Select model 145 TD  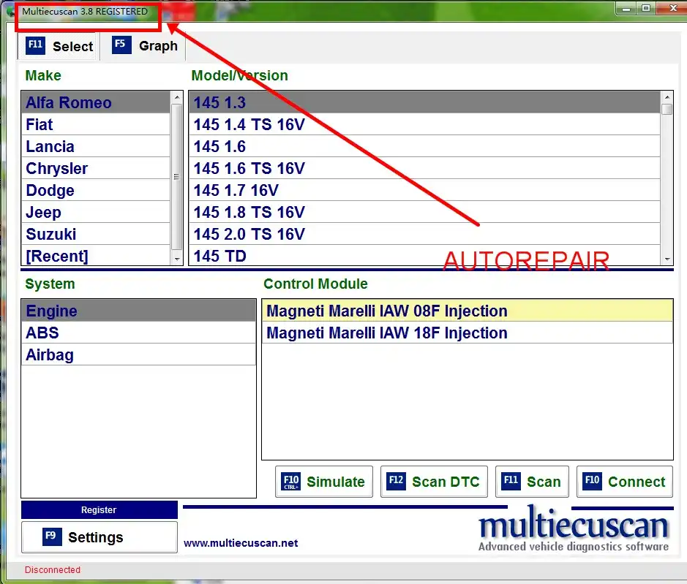424,255
